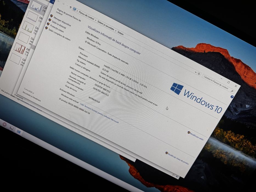Open the Opera browser on the taskbar

(x=5, y=125)
